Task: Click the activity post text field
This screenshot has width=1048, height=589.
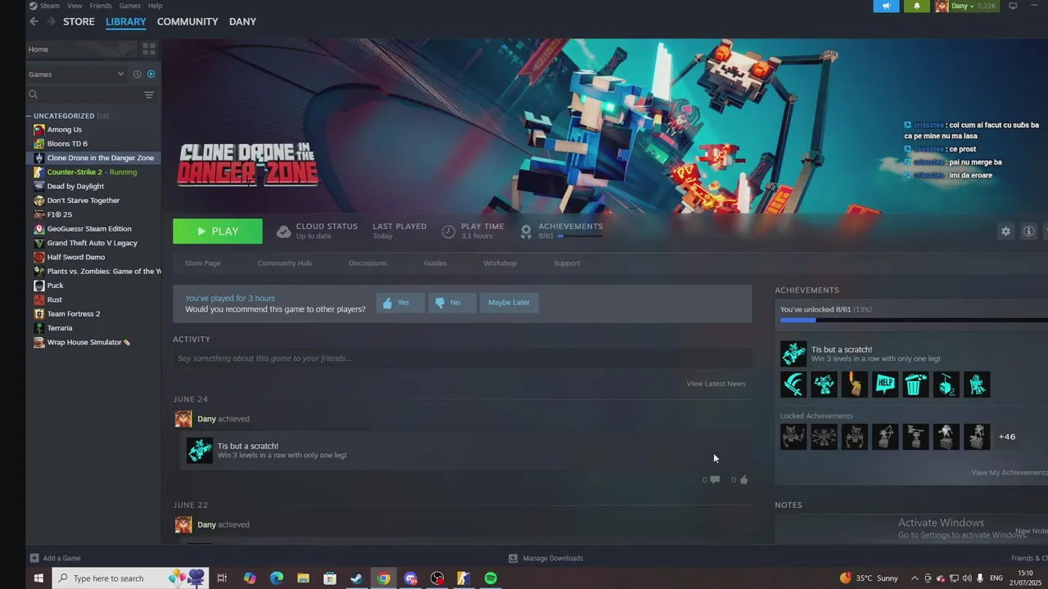Action: [x=462, y=358]
